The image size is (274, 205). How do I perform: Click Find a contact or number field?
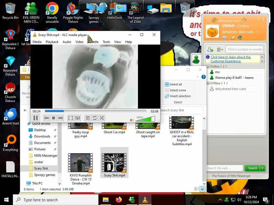(x=245, y=49)
